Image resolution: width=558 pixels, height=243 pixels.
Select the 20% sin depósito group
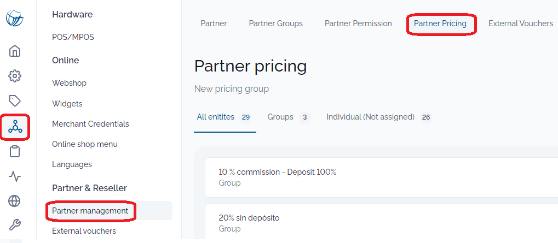(x=382, y=223)
